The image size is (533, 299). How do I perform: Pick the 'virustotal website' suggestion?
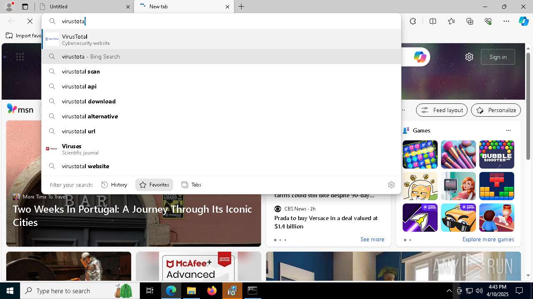click(221, 166)
